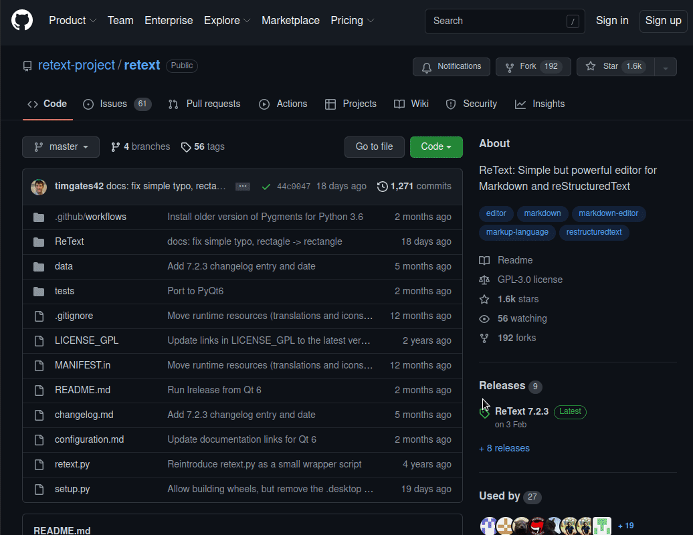Image resolution: width=693 pixels, height=535 pixels.
Task: Expand the star lists dropdown arrow
Action: click(x=665, y=67)
